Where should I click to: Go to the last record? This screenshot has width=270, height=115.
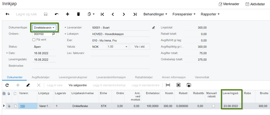click(135, 14)
